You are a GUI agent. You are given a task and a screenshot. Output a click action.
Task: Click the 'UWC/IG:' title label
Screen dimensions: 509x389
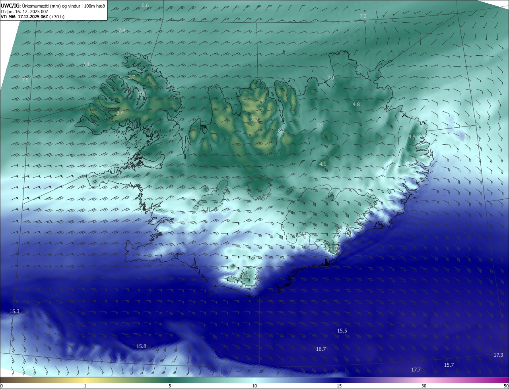(11, 6)
